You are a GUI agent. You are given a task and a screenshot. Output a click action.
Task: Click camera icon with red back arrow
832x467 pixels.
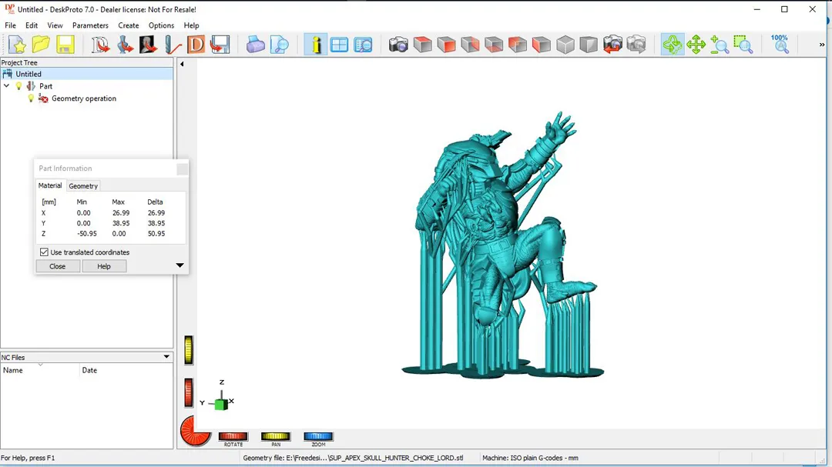coord(612,45)
